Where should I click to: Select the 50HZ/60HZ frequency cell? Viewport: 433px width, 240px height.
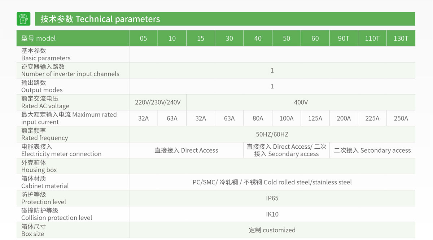[x=272, y=134]
